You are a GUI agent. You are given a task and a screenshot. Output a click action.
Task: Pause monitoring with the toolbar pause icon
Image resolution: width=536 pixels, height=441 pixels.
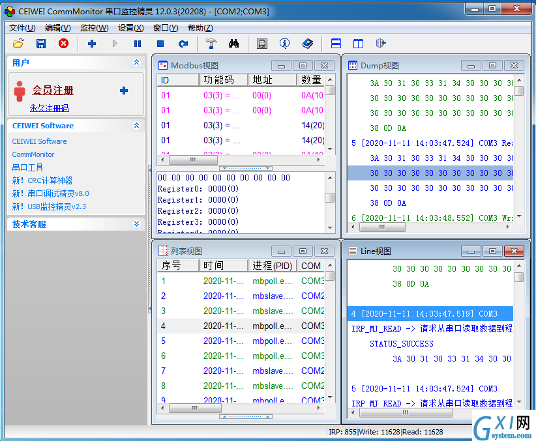click(x=138, y=44)
